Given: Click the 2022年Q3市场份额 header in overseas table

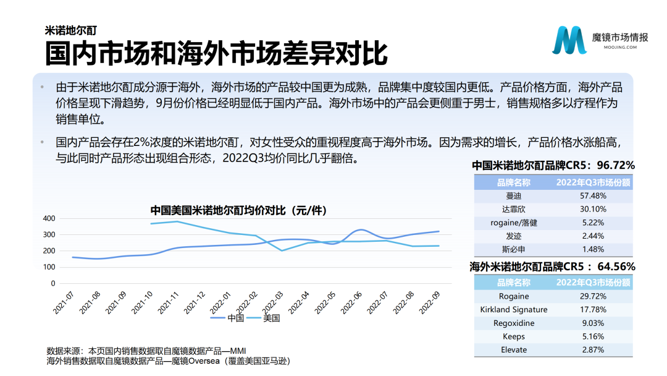Looking at the screenshot, I should pyautogui.click(x=593, y=283).
